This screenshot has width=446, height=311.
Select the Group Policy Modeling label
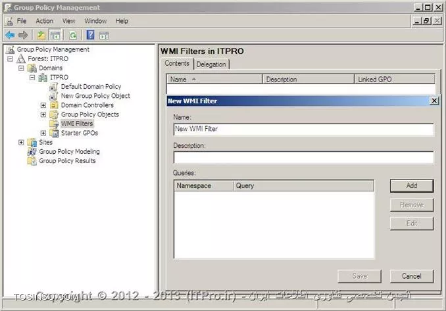click(70, 151)
